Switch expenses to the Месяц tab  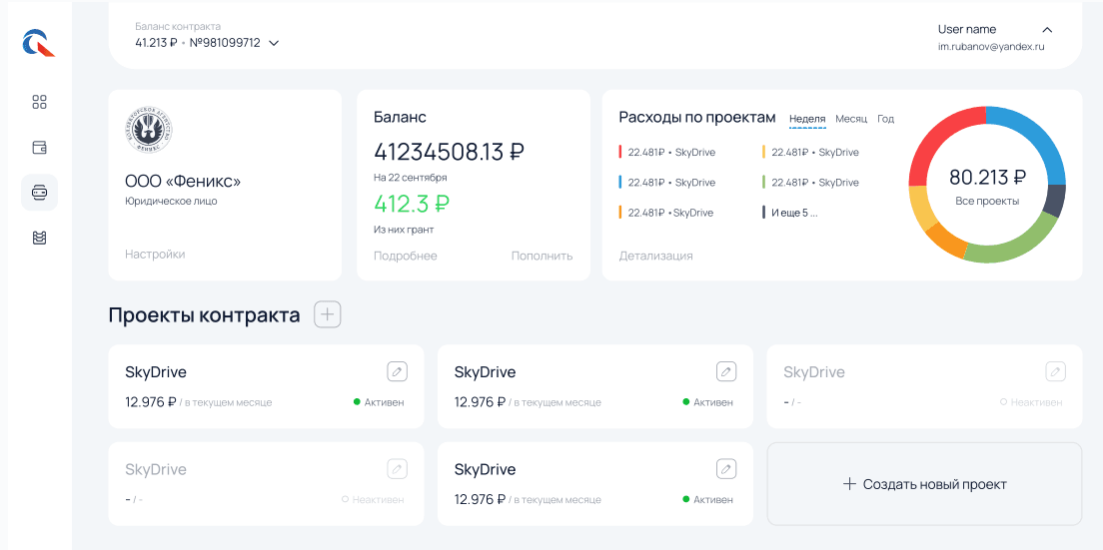click(851, 119)
